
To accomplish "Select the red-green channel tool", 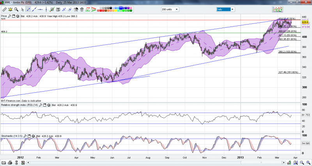I will coord(87,9).
